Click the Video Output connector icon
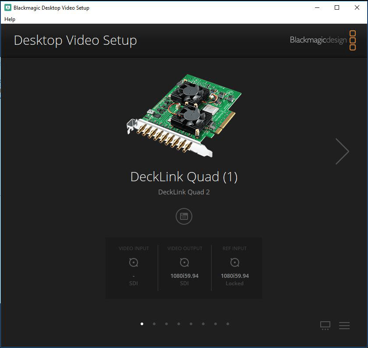 (x=184, y=262)
